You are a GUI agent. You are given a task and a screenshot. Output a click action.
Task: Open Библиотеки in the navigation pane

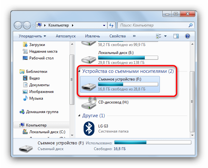[37, 72]
